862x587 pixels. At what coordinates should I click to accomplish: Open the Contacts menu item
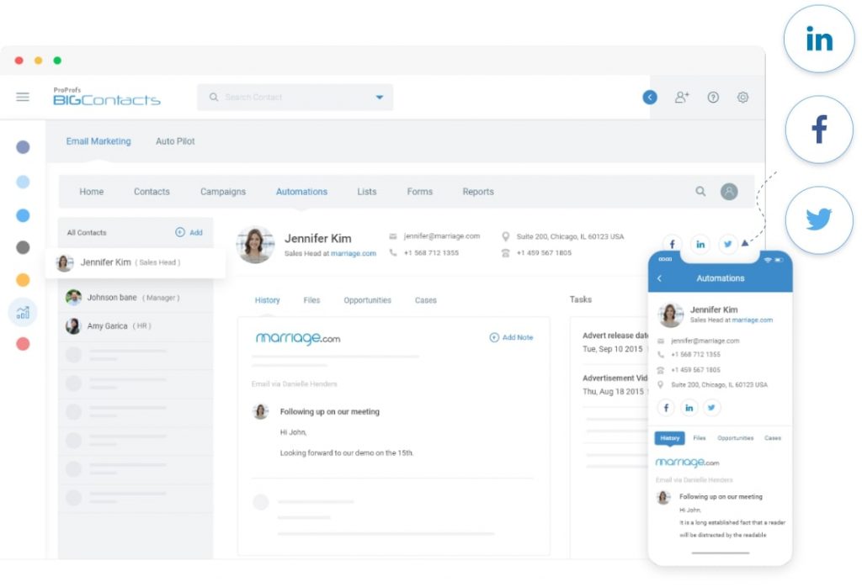(152, 192)
